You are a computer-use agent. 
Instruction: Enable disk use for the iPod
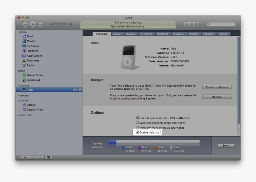(x=137, y=132)
